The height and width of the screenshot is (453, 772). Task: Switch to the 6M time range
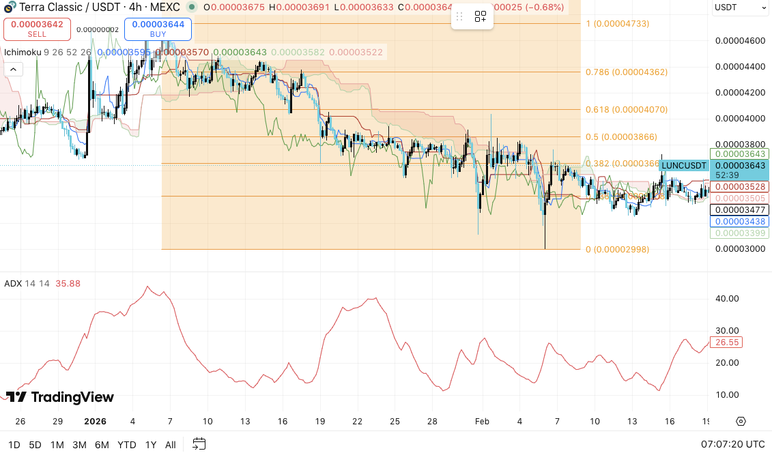tap(102, 445)
